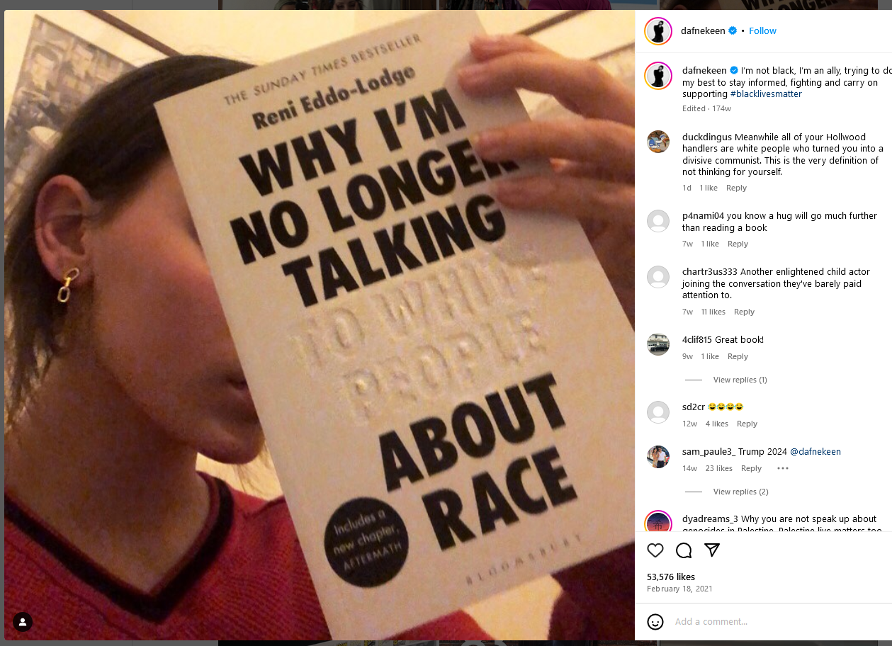Click duckdingus commenter avatar
The height and width of the screenshot is (646, 892).
tap(658, 142)
